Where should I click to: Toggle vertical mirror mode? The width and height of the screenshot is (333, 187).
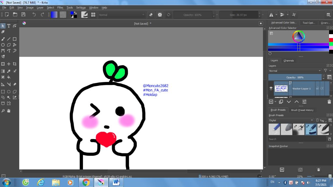[x=282, y=15]
